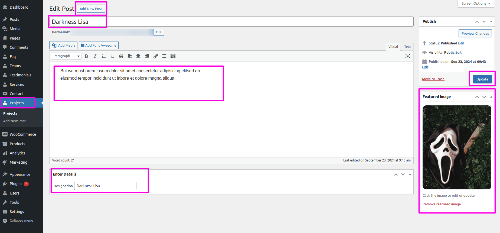Open Comments menu in sidebar

(x=22, y=47)
